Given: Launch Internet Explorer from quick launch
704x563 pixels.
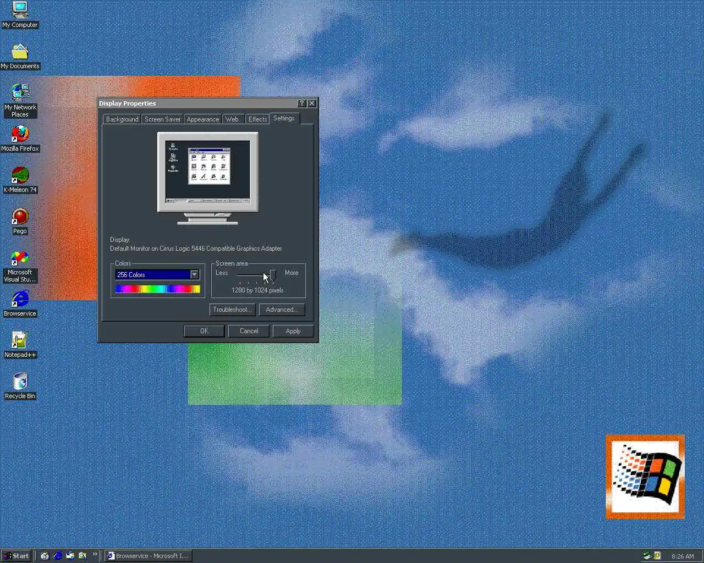Looking at the screenshot, I should pos(58,556).
